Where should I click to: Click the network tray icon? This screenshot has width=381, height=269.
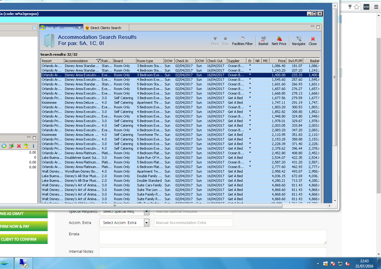tap(340, 263)
